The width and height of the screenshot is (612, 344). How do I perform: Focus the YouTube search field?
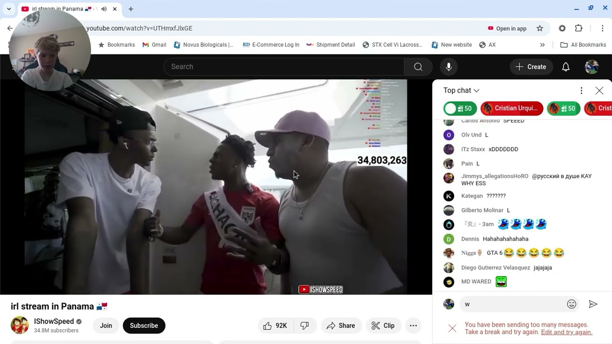284,67
